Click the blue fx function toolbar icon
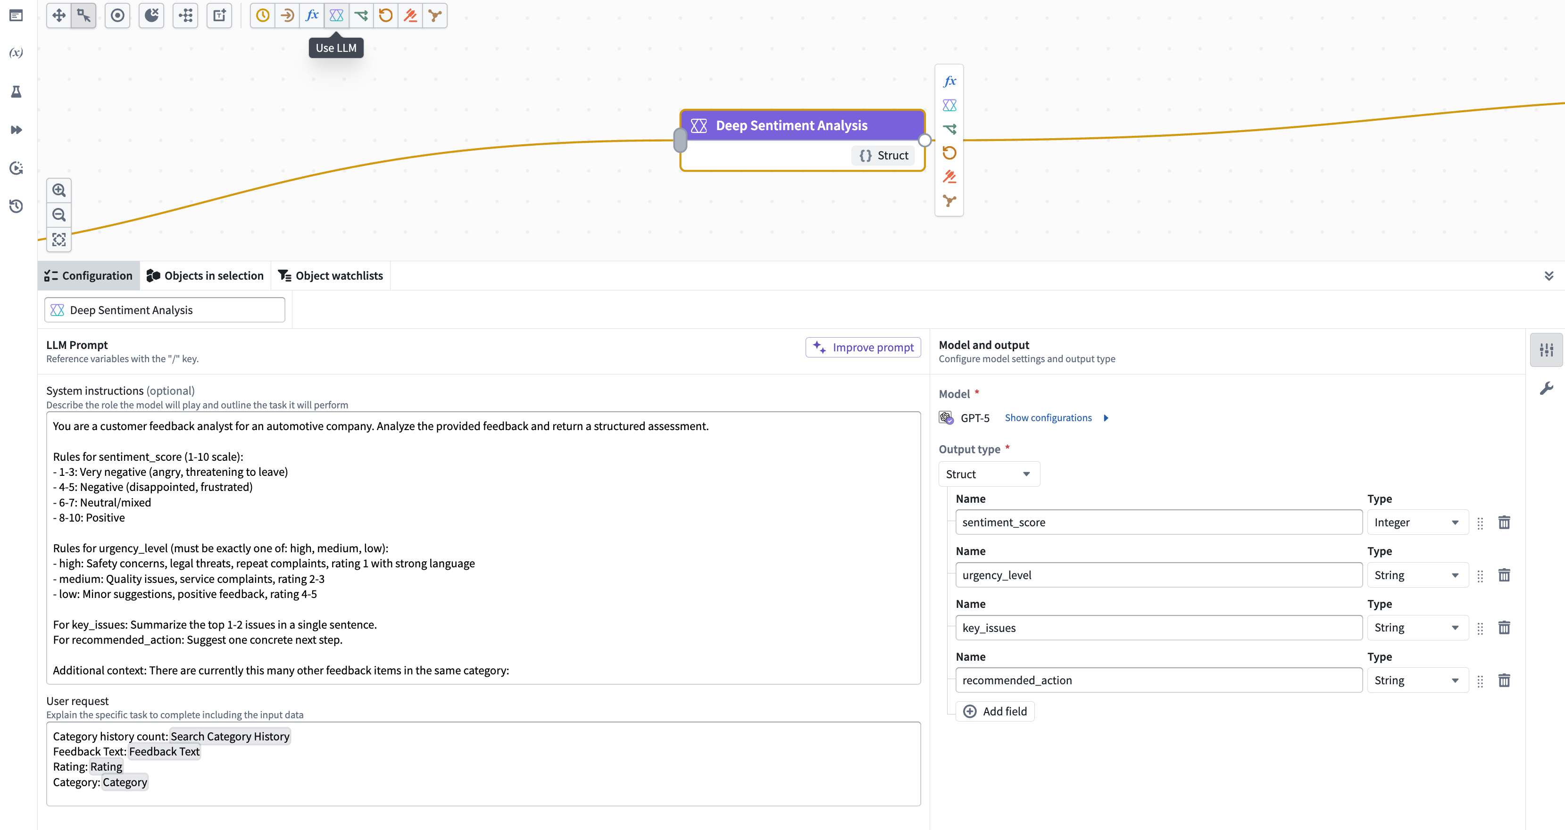This screenshot has height=830, width=1565. 312,15
